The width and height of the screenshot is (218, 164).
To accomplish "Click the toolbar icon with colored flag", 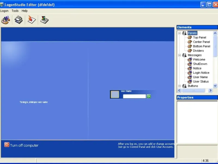I will [x=44, y=20].
